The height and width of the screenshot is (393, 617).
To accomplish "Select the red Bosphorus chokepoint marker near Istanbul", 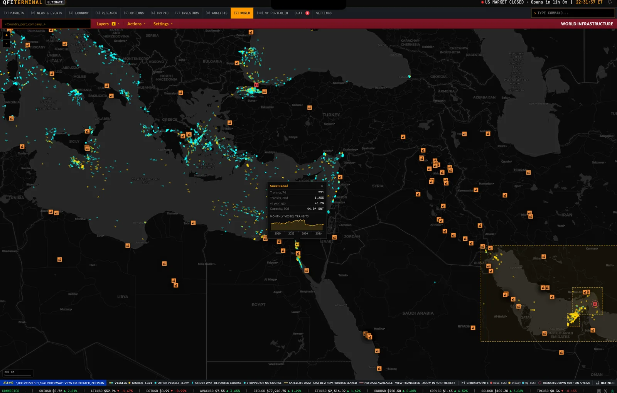I will [x=256, y=85].
